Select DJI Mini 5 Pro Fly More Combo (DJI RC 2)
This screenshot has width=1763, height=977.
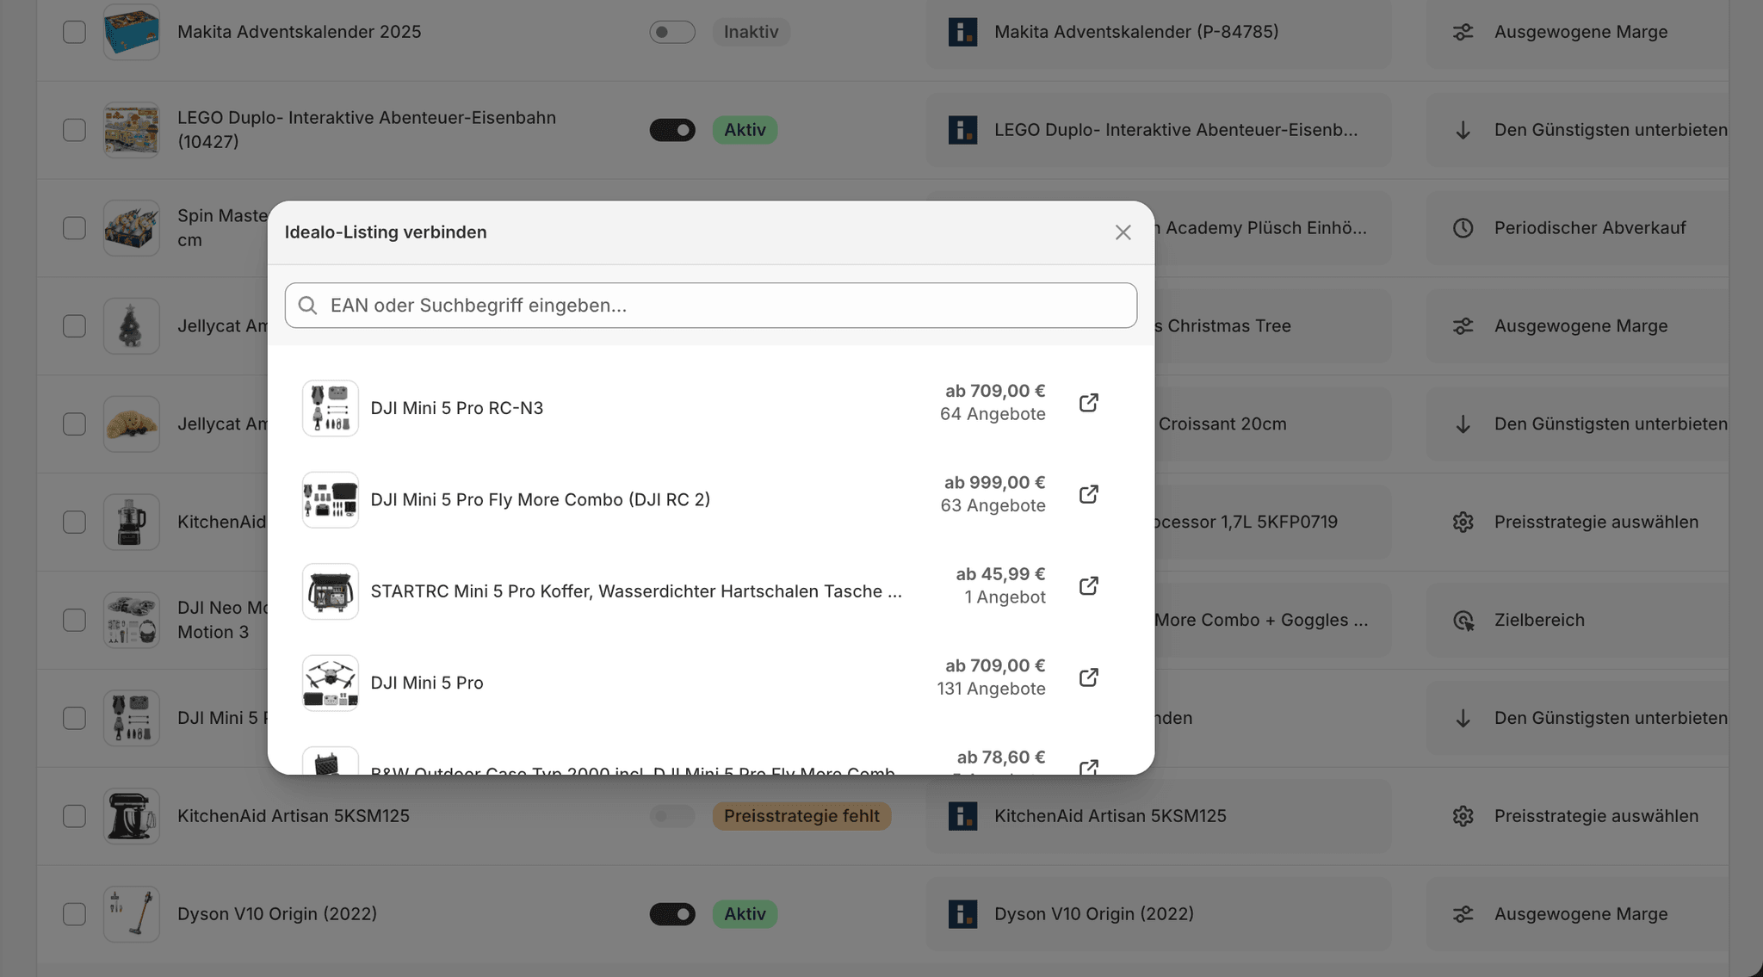point(711,499)
